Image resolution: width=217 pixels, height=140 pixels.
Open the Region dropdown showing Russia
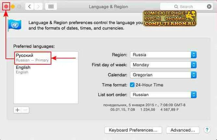163,55
